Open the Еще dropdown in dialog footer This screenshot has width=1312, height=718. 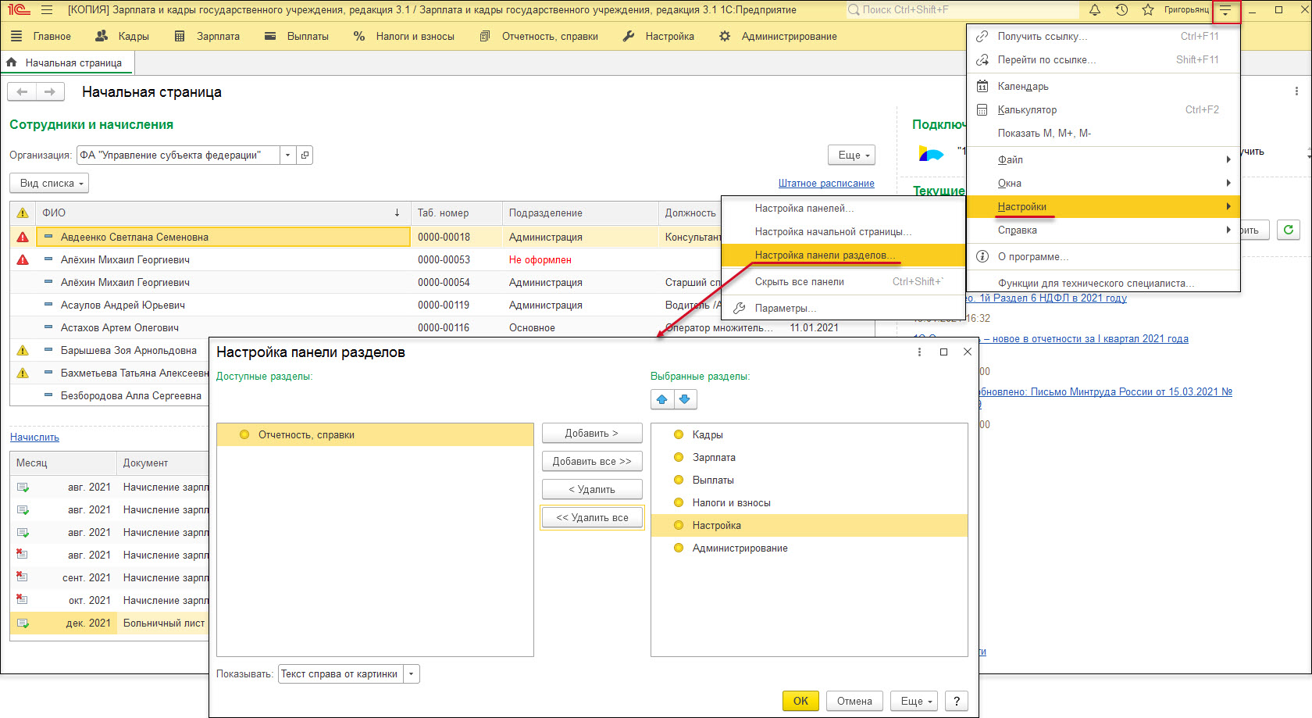click(x=914, y=701)
